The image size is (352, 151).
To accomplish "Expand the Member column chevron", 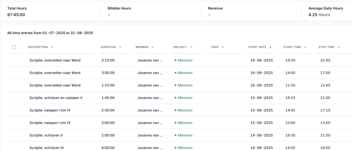I will point(153,47).
